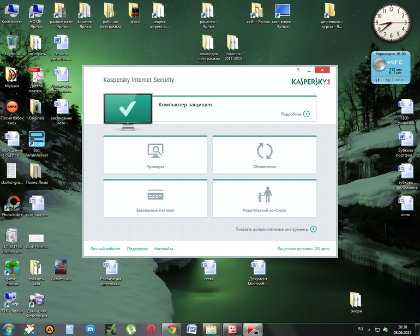Close the Kaspersky Internet Security window

(322, 70)
